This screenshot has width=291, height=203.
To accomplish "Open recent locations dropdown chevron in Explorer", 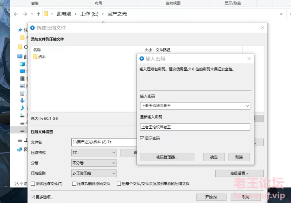I will [x=32, y=14].
